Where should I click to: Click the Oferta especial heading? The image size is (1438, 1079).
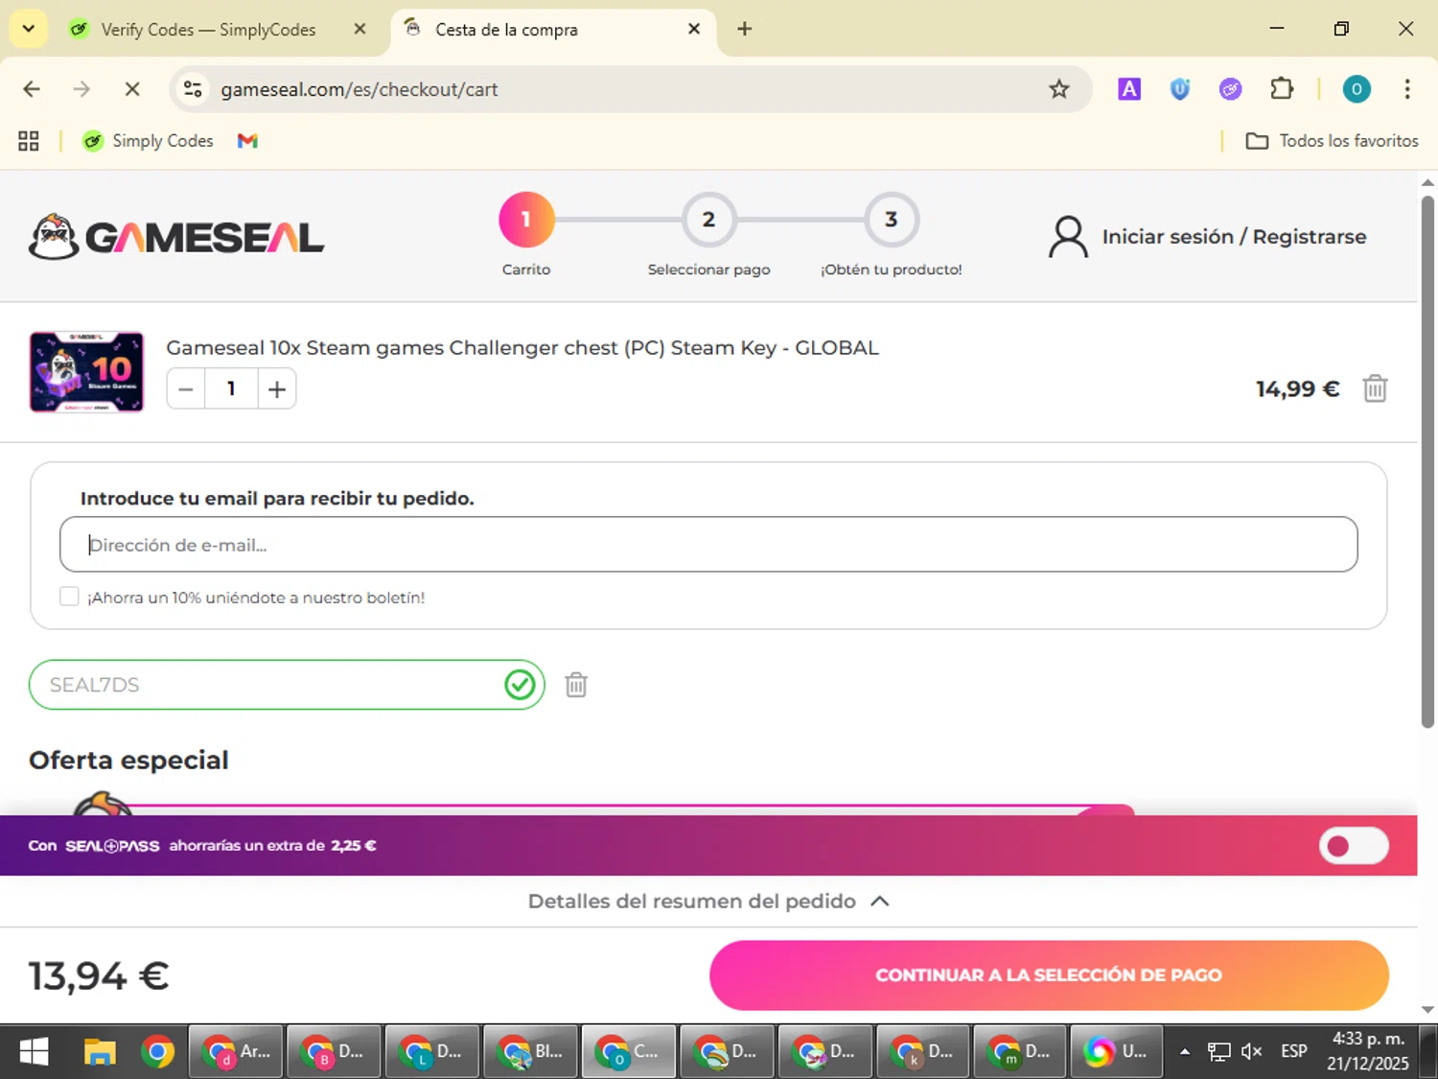tap(128, 760)
